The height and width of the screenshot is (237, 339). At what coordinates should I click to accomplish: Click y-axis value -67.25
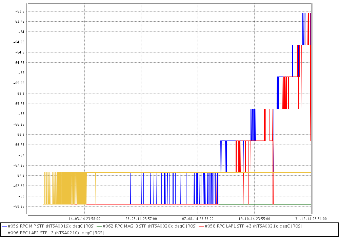(x=19, y=165)
